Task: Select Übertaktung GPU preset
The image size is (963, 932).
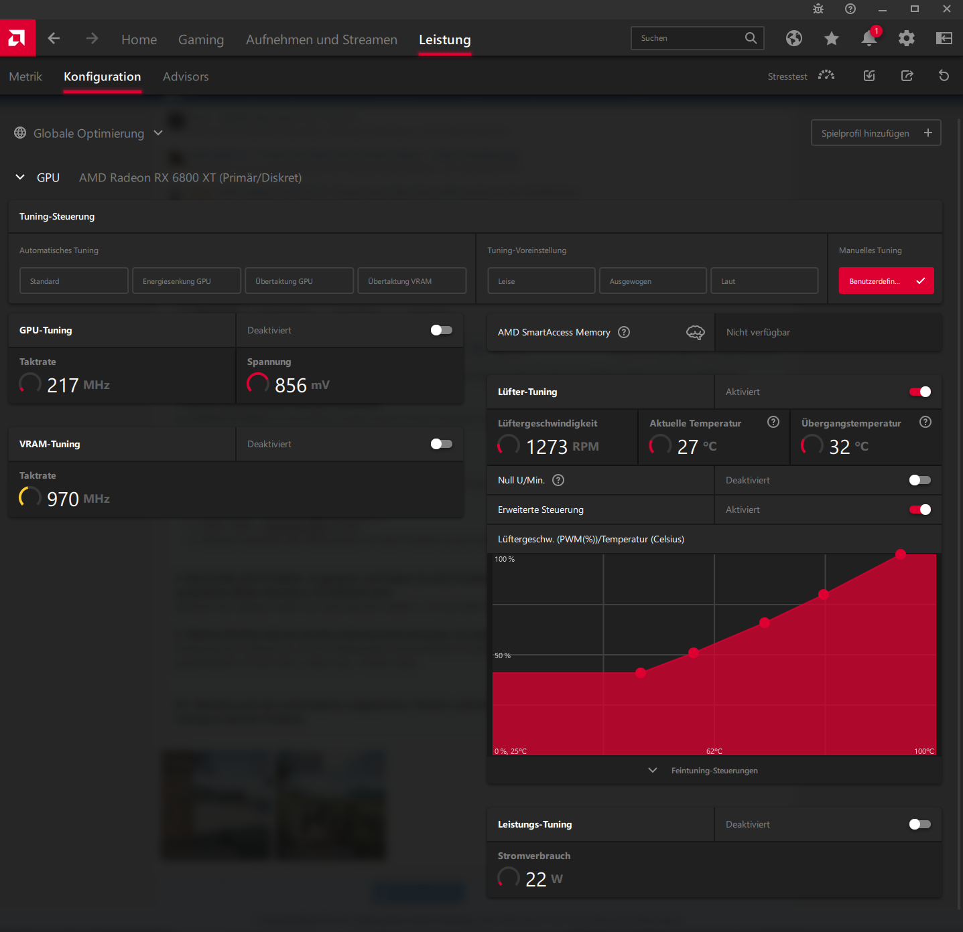Action: pos(299,281)
